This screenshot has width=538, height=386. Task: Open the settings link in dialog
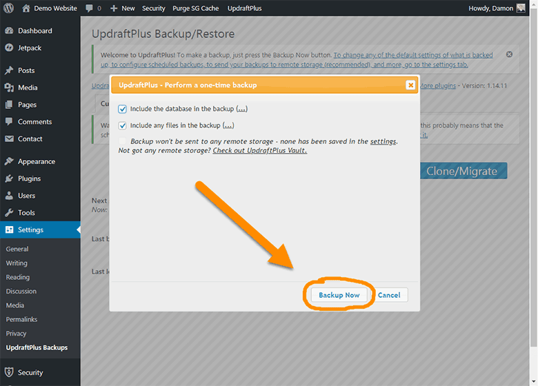tap(383, 141)
